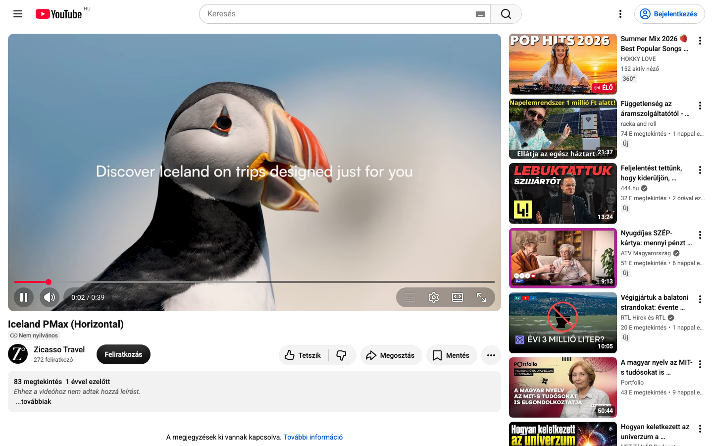The width and height of the screenshot is (713, 446).
Task: Click the Nem nyilvános unlisted badge
Action: [34, 335]
